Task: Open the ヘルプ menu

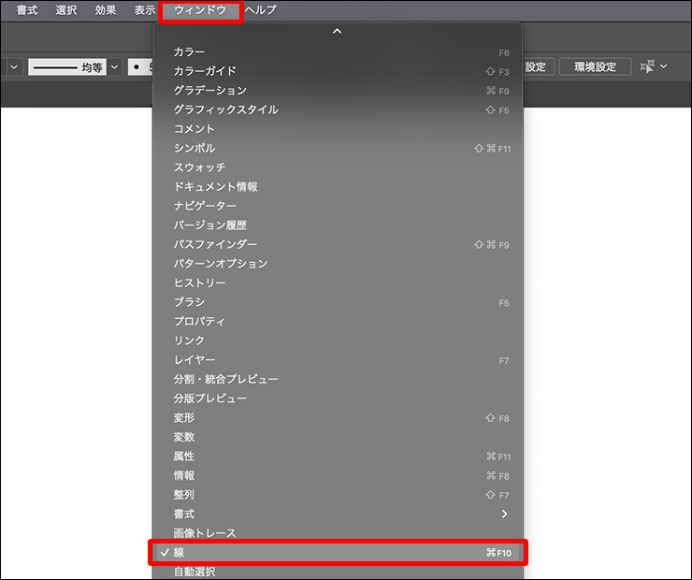Action: [261, 10]
